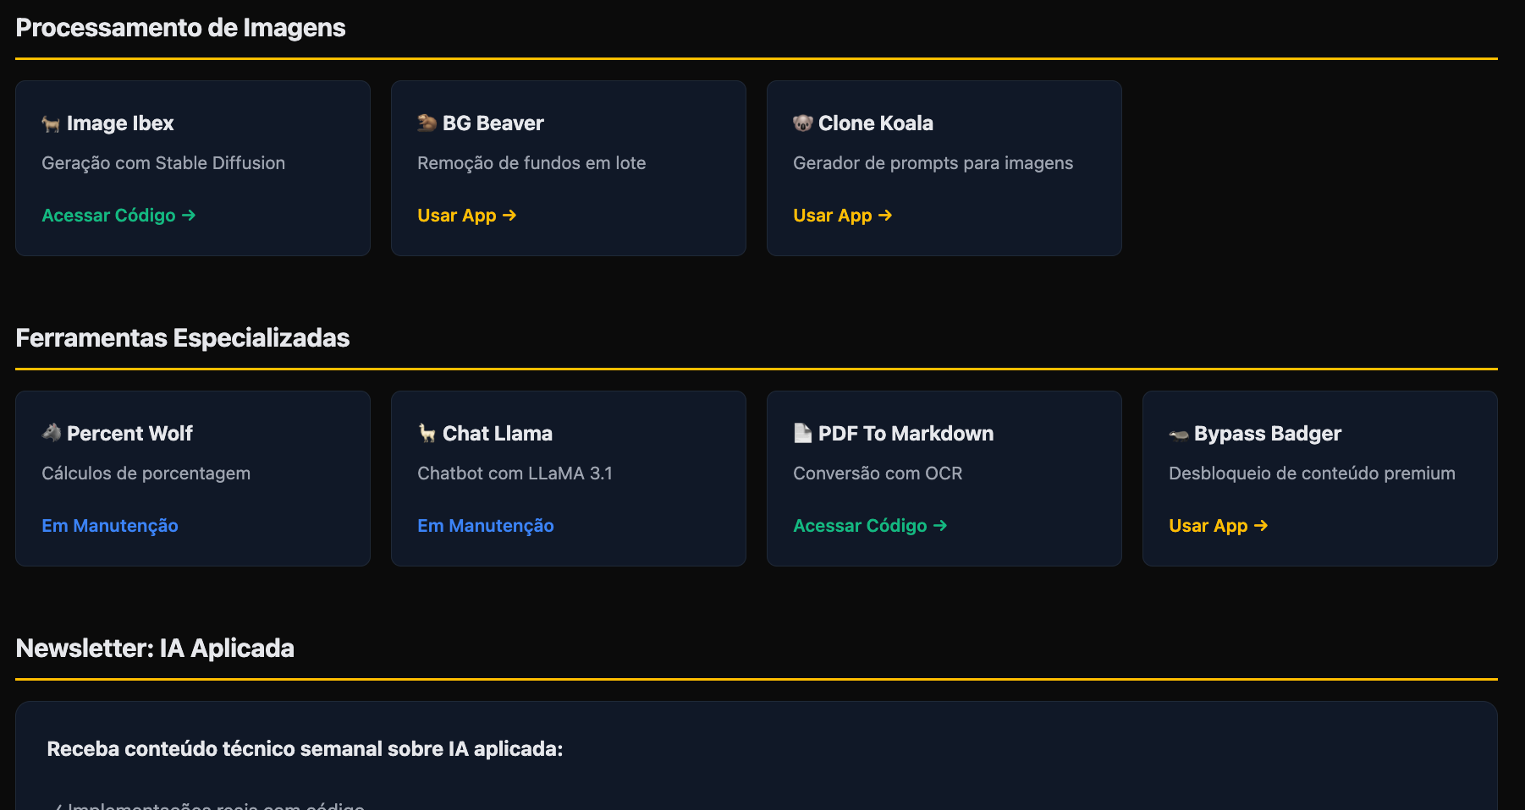This screenshot has width=1525, height=810.
Task: Click the document icon on PDF To Markdown card
Action: point(803,433)
